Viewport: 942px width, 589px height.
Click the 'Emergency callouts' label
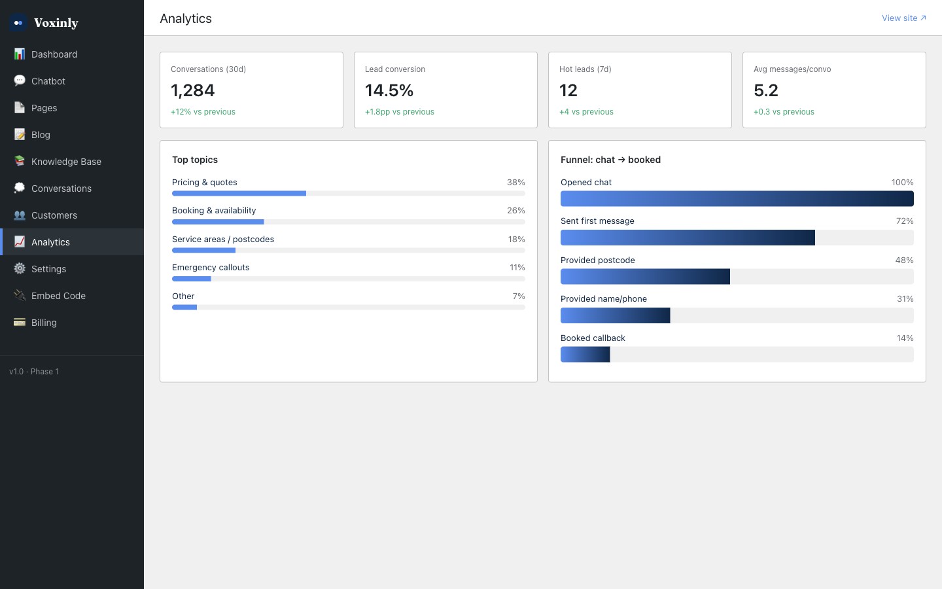pos(211,268)
